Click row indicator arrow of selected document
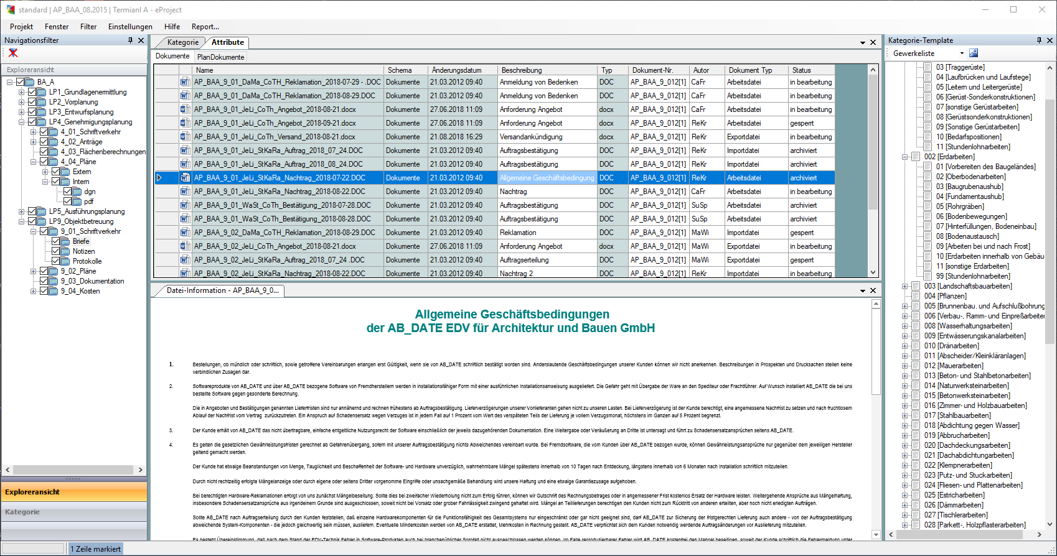This screenshot has height=556, width=1057. [159, 178]
